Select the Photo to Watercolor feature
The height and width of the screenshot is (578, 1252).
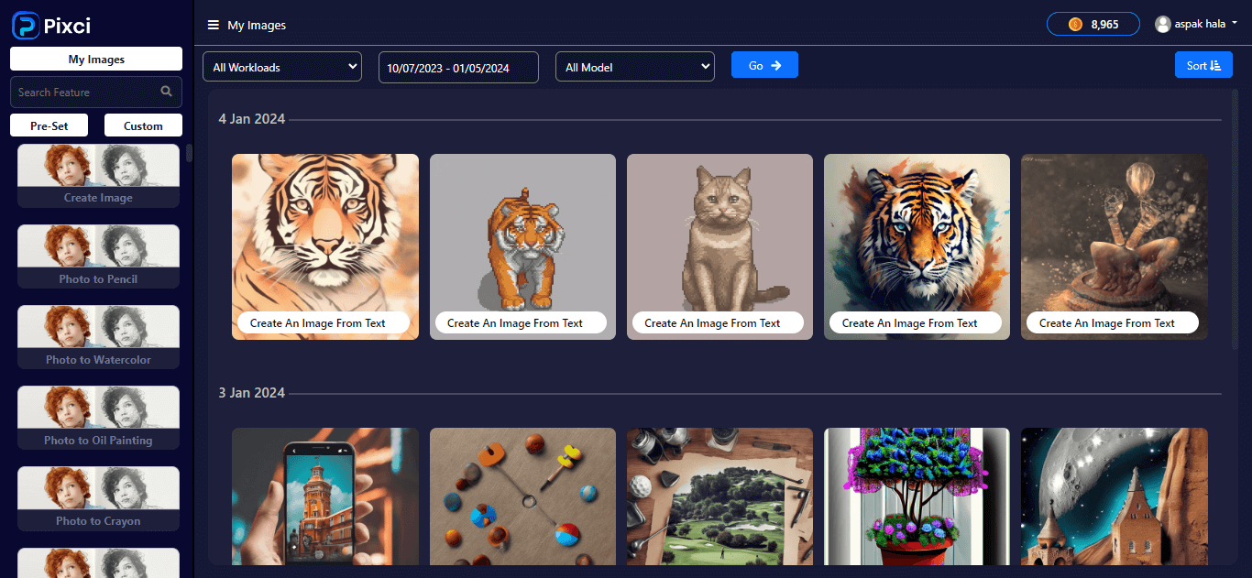(99, 337)
